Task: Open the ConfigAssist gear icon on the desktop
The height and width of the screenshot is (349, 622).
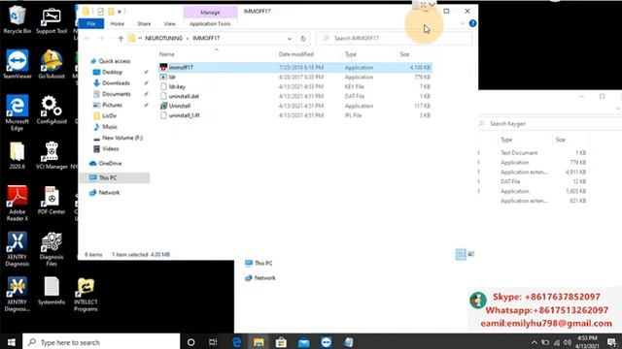Action: pos(52,110)
